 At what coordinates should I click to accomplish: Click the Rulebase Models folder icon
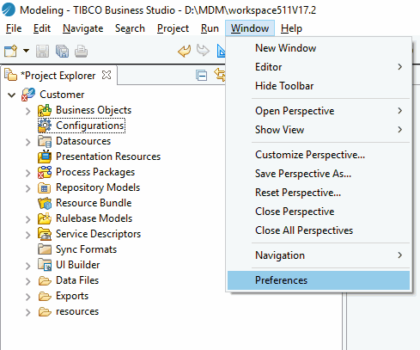coord(45,218)
